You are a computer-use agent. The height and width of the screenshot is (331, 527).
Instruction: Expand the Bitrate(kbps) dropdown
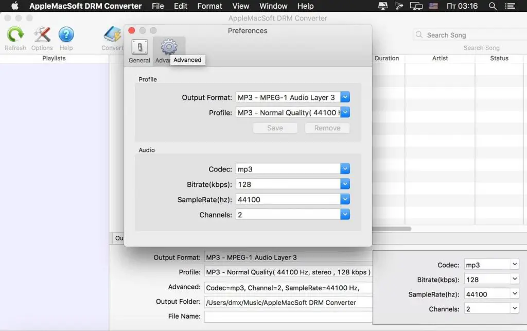(344, 184)
